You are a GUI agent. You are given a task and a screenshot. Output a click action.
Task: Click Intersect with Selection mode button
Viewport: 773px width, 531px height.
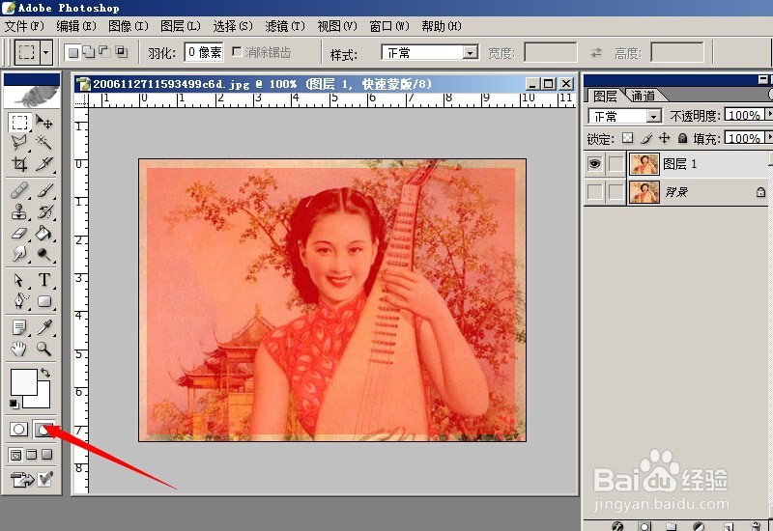pos(121,52)
